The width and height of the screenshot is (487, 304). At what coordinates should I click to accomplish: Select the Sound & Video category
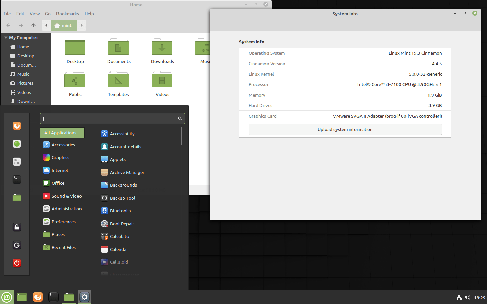pos(62,196)
